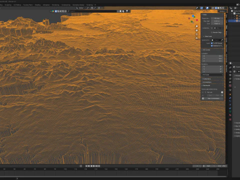The width and height of the screenshot is (240, 180).
Task: Switch to the Shading workspace tab
Action: tap(37, 5)
